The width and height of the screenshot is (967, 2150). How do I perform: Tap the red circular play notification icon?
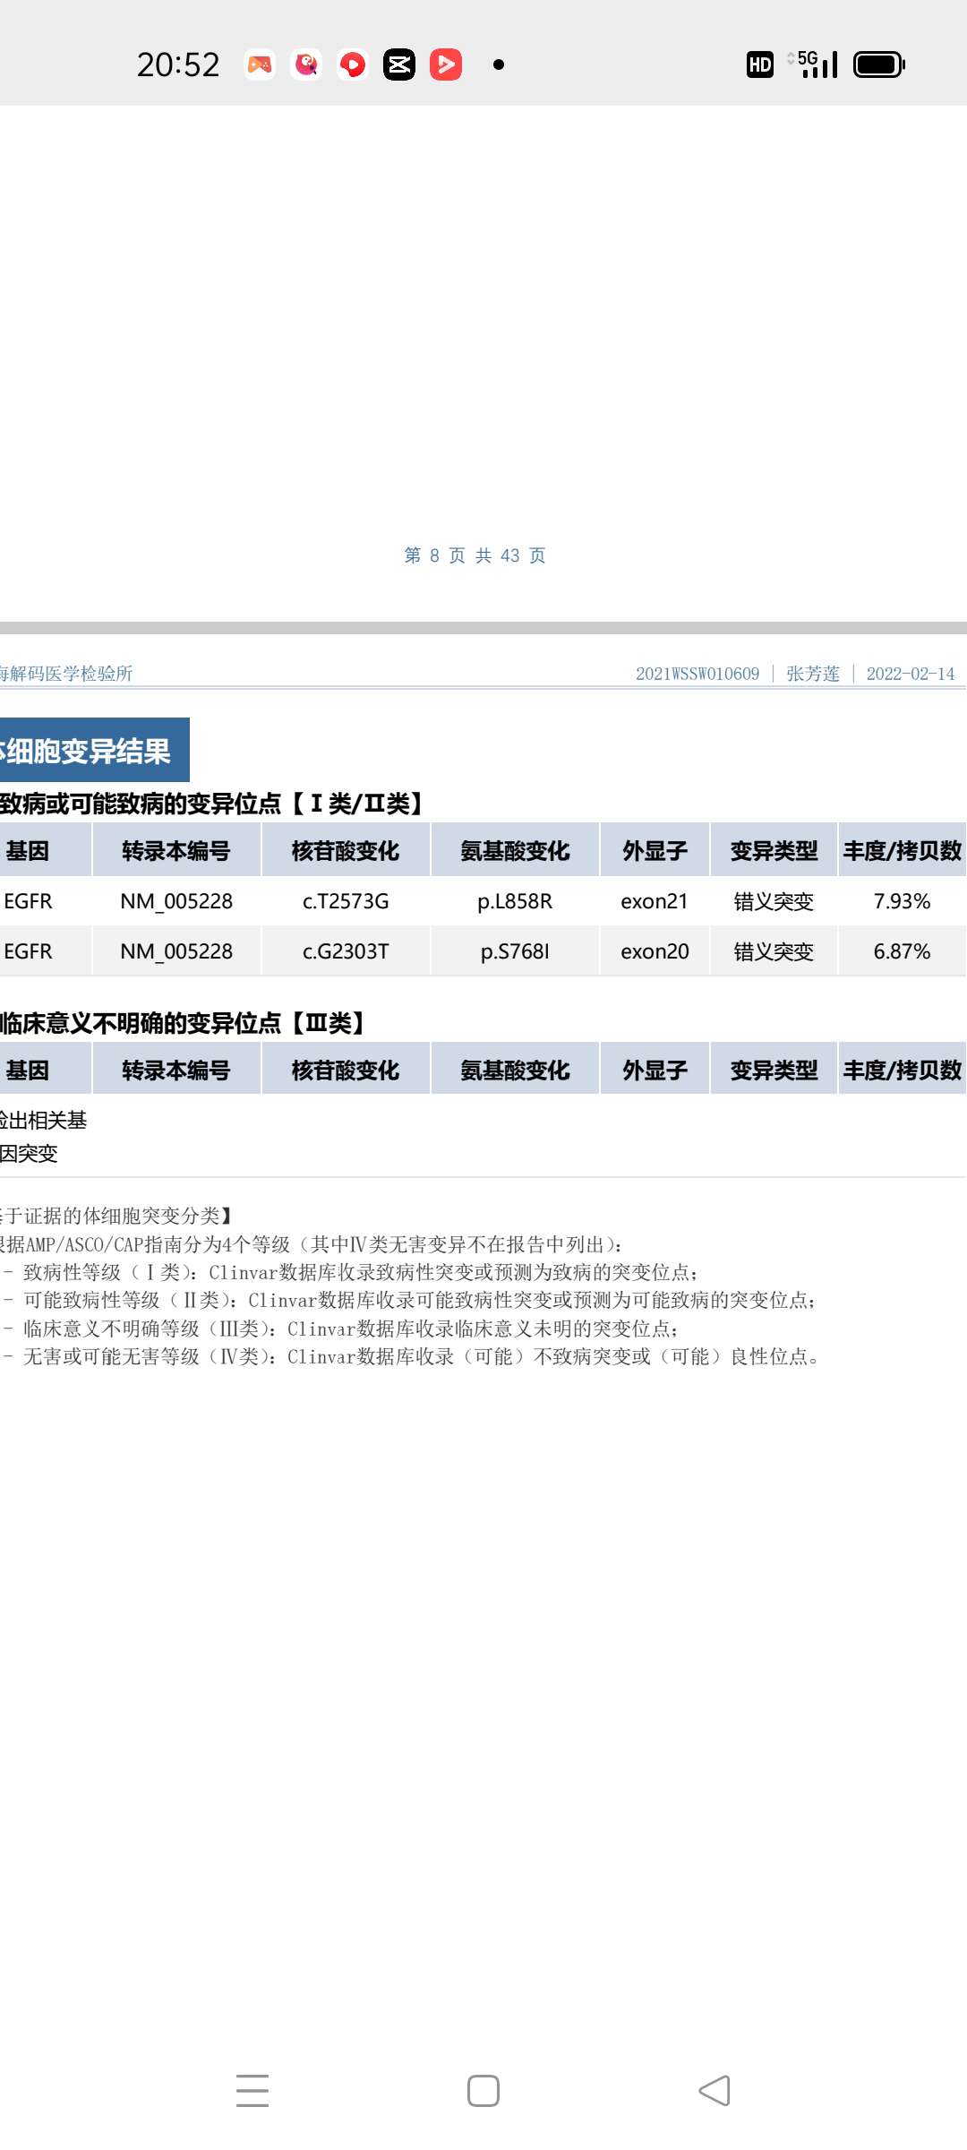pyautogui.click(x=353, y=64)
